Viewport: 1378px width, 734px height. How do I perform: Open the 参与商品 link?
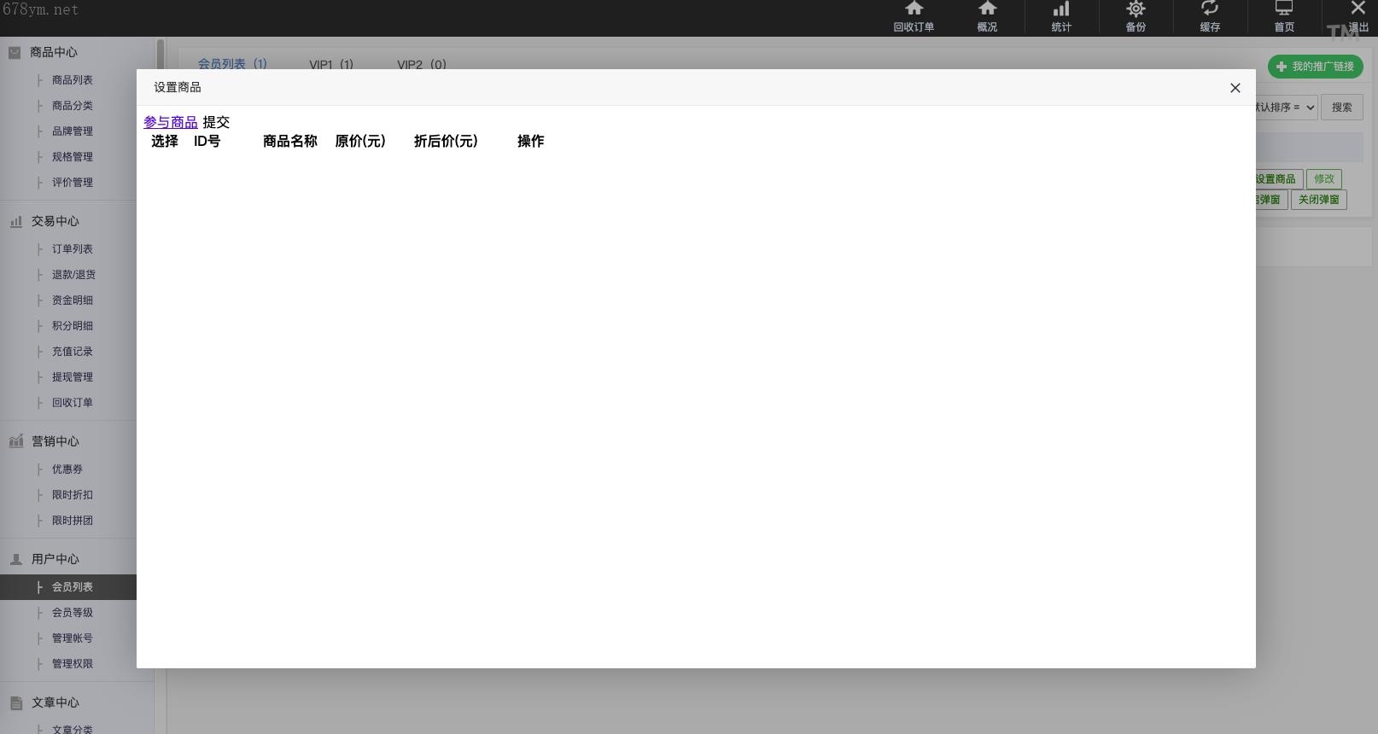pos(171,122)
